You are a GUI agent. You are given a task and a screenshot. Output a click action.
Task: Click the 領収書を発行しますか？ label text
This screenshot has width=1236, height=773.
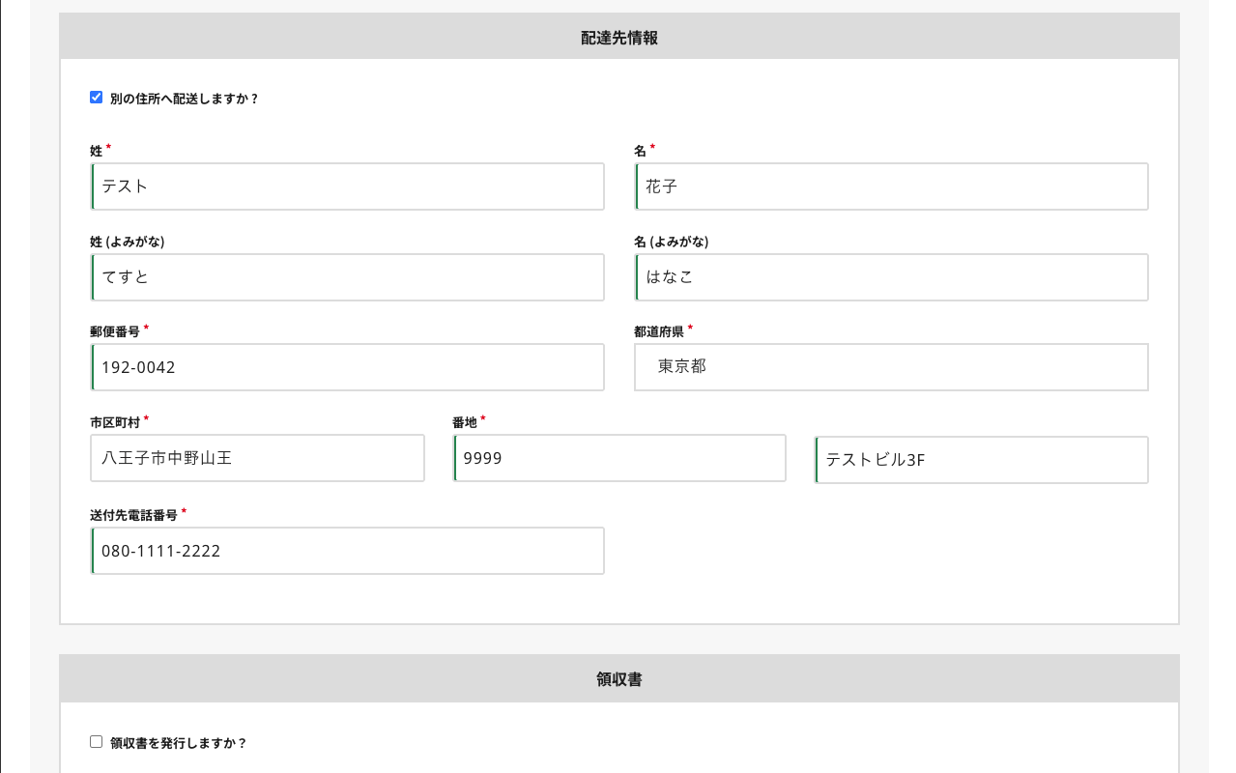click(x=178, y=743)
